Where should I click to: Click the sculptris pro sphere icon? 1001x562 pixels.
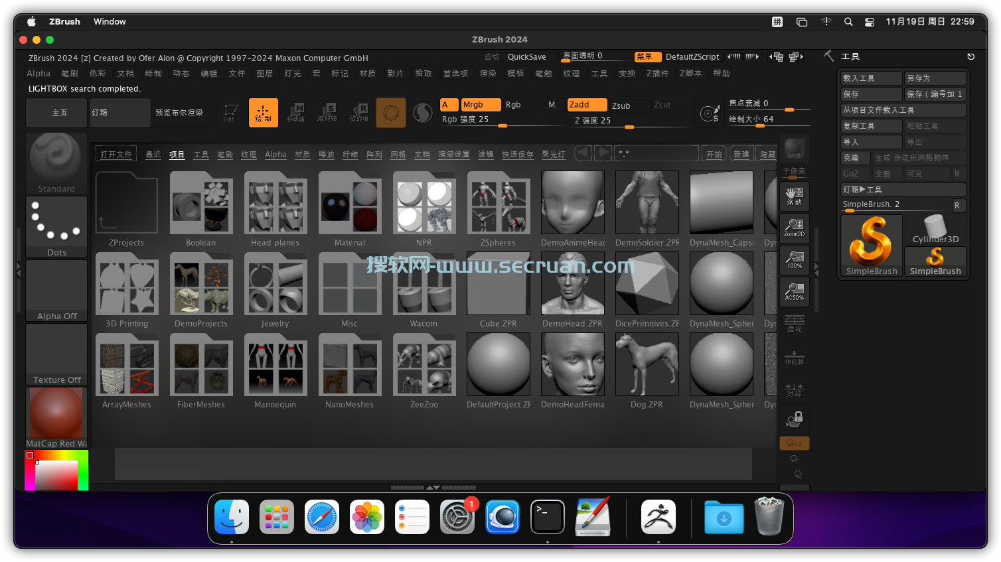(423, 113)
